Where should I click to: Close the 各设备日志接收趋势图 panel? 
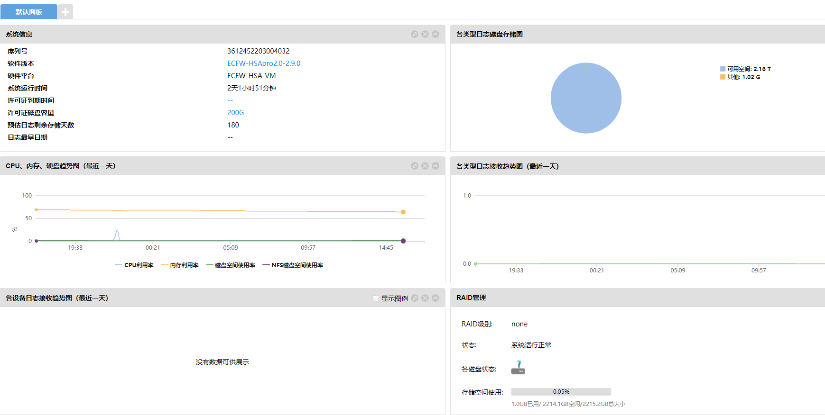point(425,298)
